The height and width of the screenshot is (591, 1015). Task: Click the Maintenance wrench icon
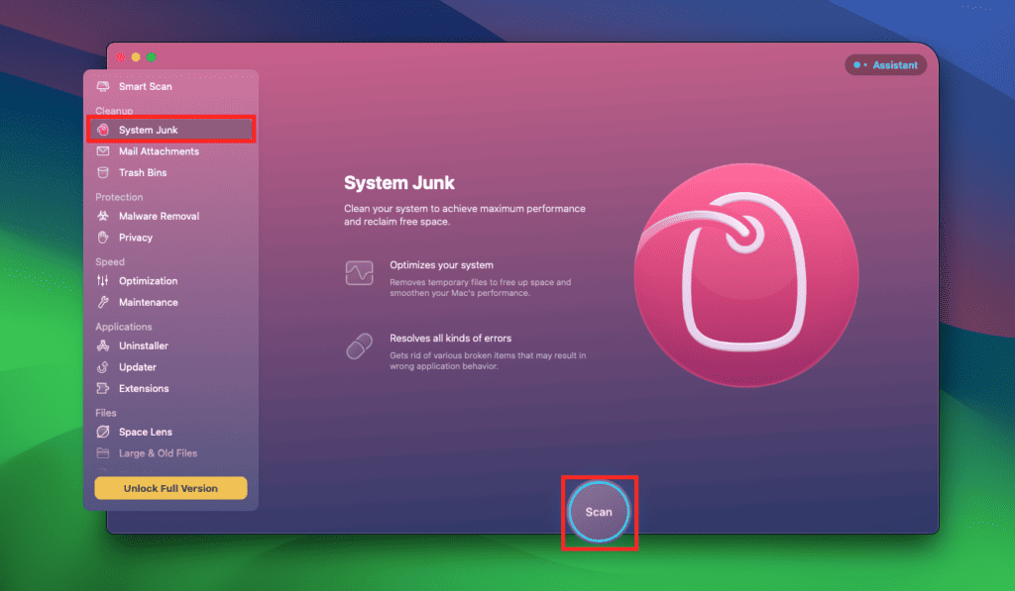click(x=103, y=302)
